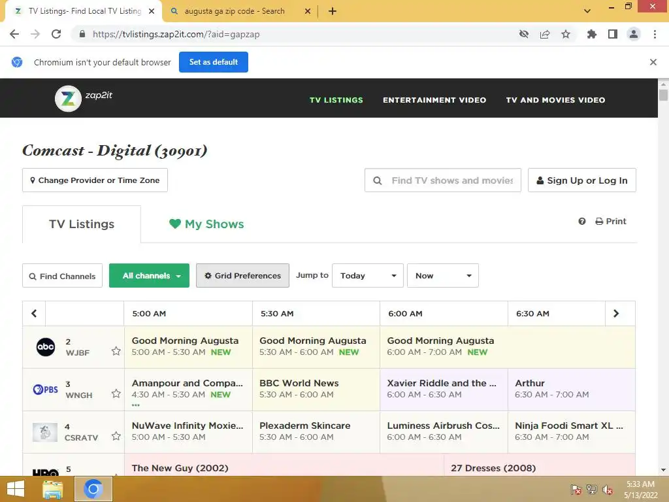Click the network tray icon
669x502 pixels.
pyautogui.click(x=592, y=490)
